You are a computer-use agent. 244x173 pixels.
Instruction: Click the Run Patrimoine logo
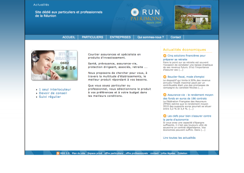[146, 16]
